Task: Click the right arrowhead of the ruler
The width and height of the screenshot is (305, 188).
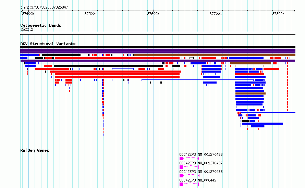Action: coord(294,11)
